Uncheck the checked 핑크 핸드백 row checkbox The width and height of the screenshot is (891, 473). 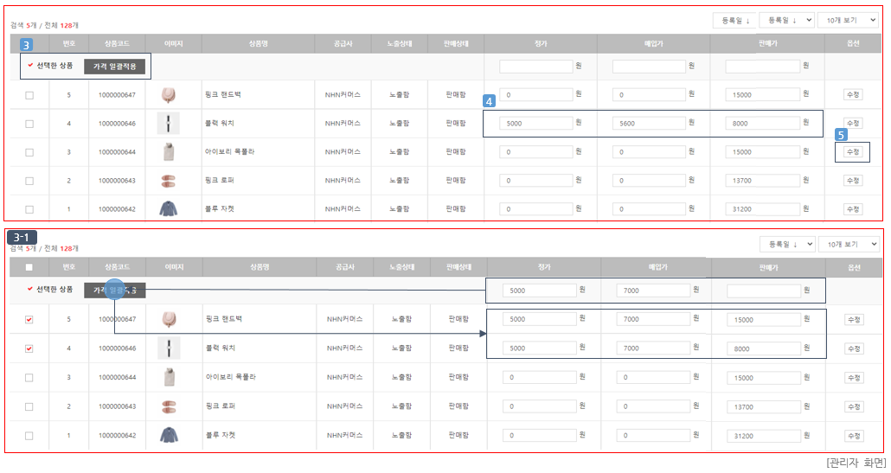point(29,320)
